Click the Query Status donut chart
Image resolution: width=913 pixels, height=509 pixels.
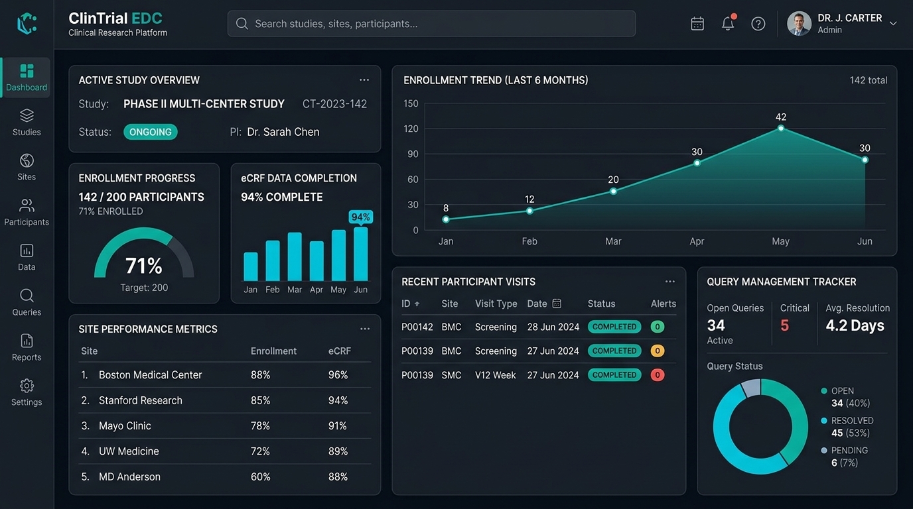click(761, 426)
